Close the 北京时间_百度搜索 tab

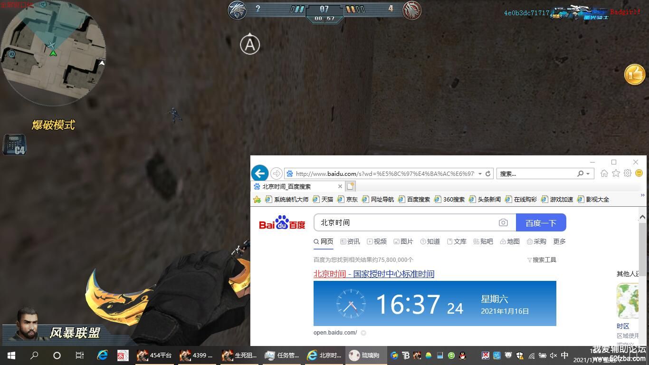[x=340, y=186]
